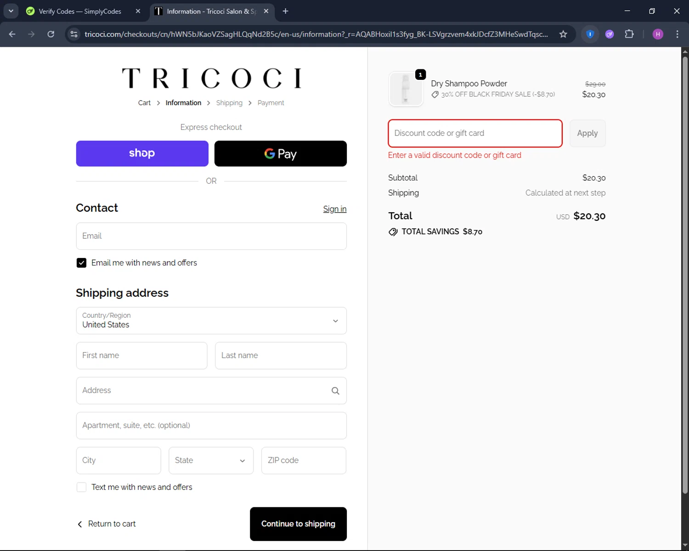This screenshot has height=551, width=689.
Task: Click the First name field
Action: coord(141,355)
